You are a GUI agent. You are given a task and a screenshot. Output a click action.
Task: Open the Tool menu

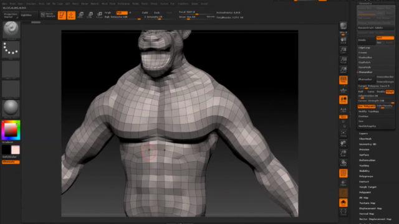(172, 4)
